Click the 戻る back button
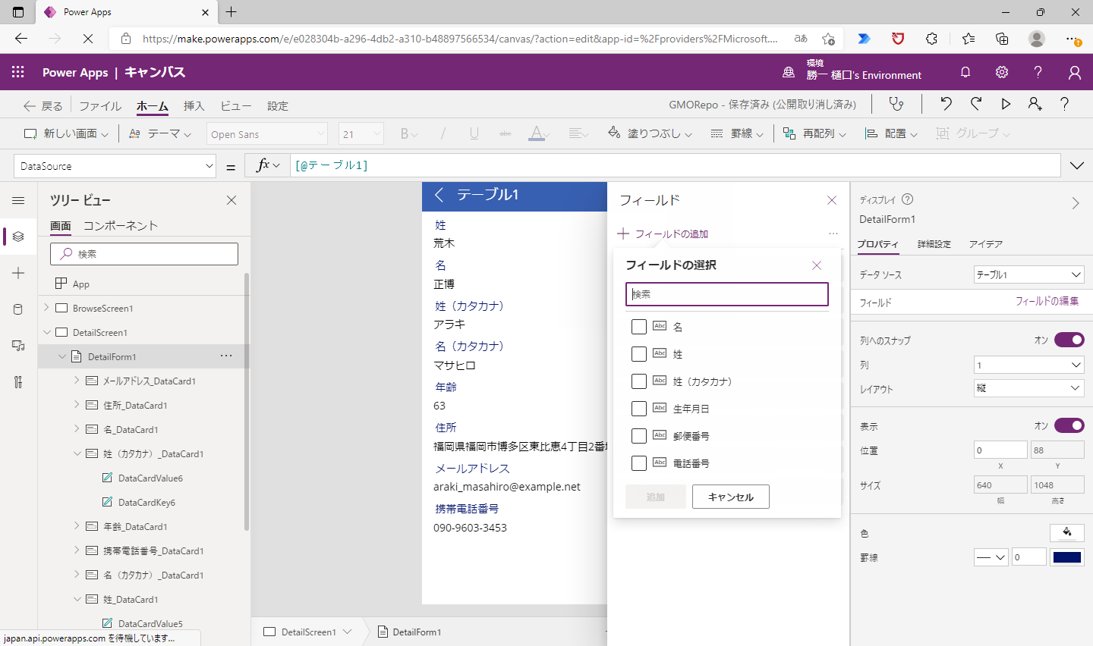Viewport: 1093px width, 646px height. (x=43, y=106)
